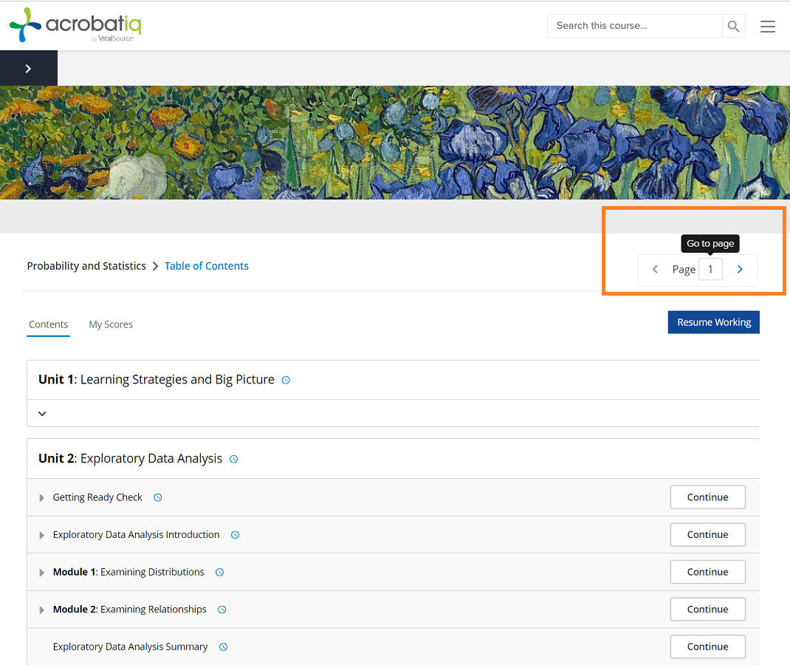Click the Unit 1 Learning Strategies title
The height and width of the screenshot is (665, 790).
click(157, 379)
